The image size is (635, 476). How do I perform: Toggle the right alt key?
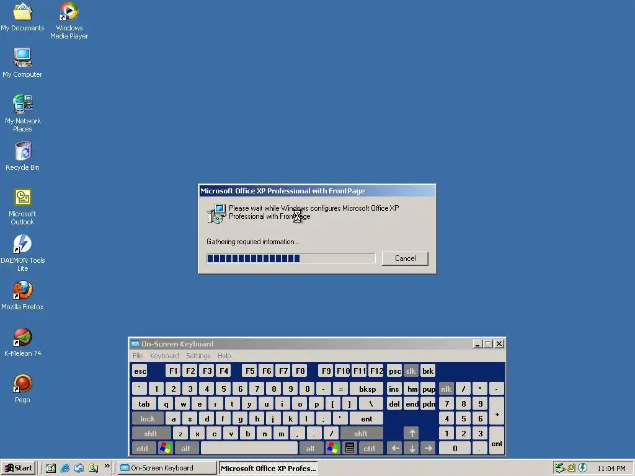pos(311,448)
